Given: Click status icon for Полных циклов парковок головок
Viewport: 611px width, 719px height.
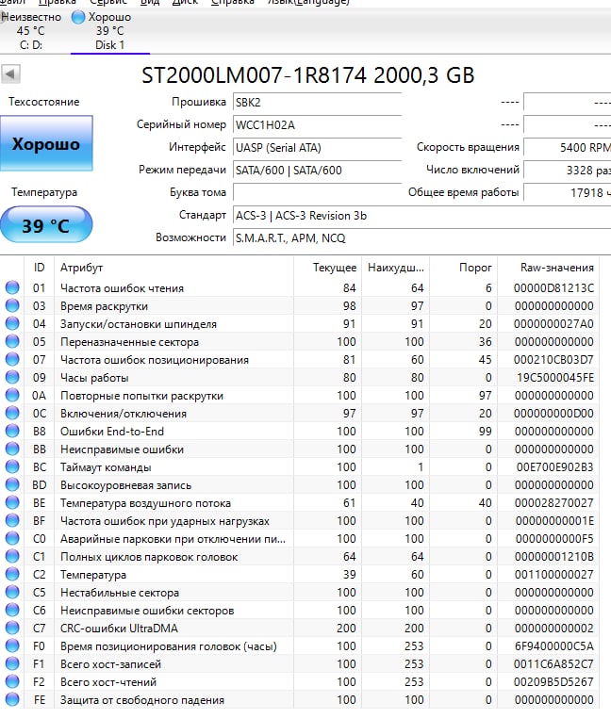Looking at the screenshot, I should tap(12, 556).
